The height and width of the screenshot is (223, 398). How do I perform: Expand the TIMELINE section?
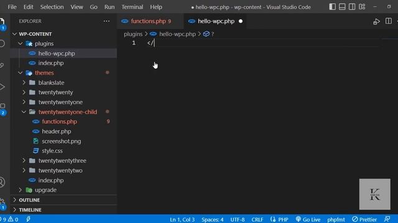pyautogui.click(x=14, y=210)
